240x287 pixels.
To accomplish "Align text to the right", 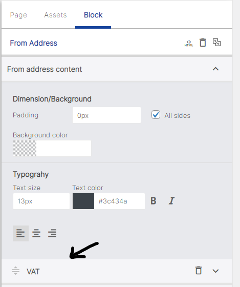I will (x=52, y=233).
